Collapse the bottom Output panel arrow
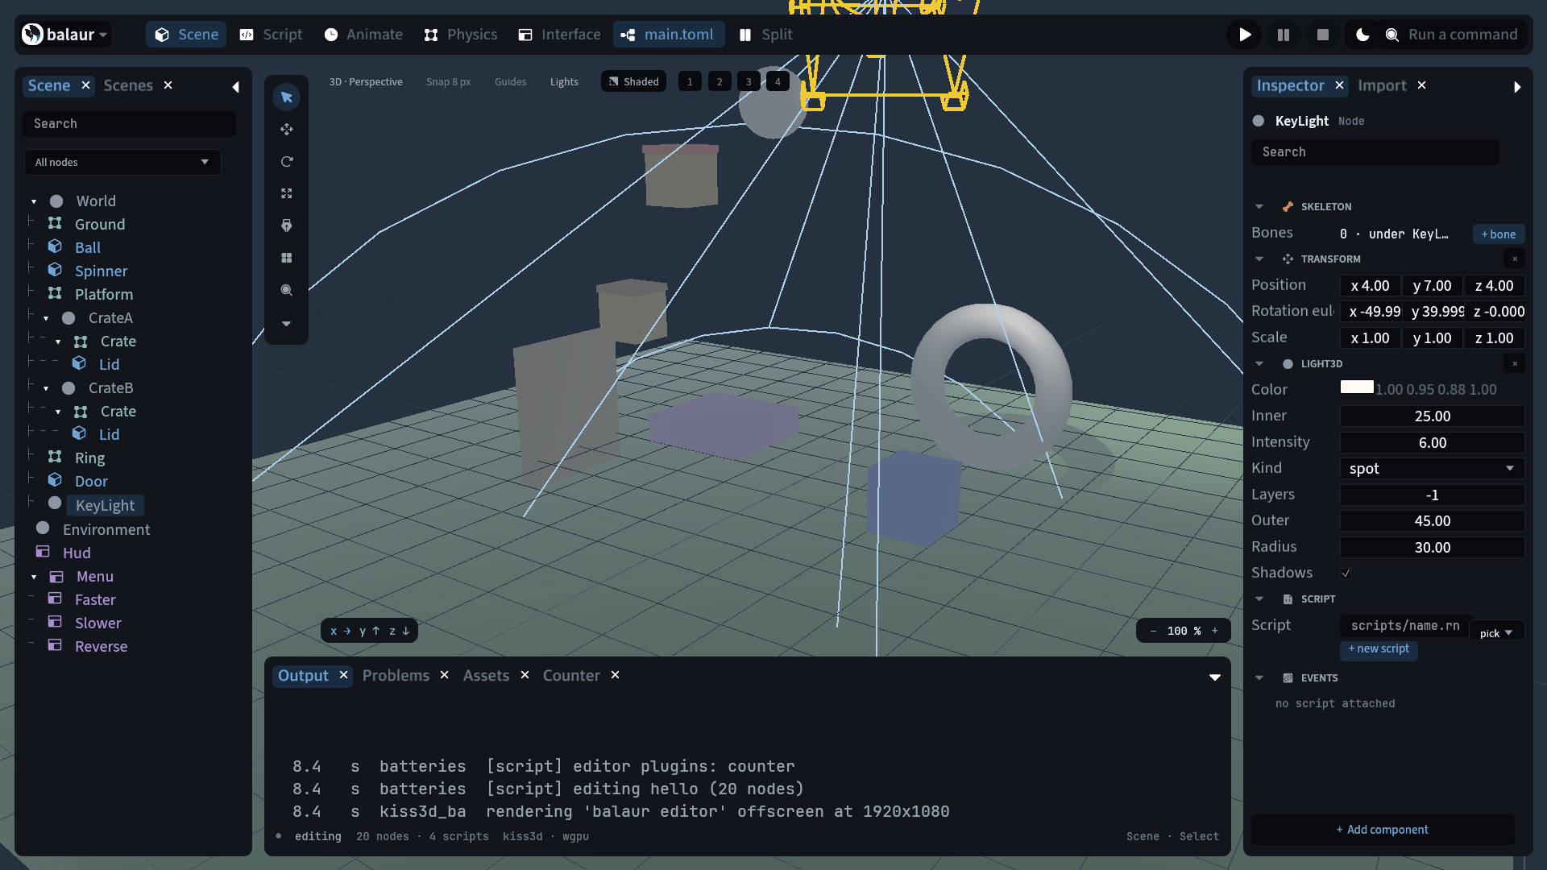The image size is (1547, 870). point(1215,677)
